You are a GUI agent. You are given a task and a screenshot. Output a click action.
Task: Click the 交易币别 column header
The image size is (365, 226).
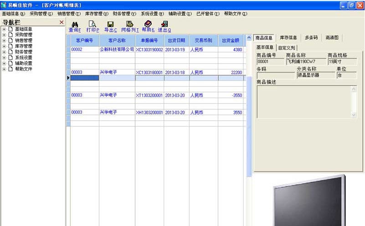pos(203,40)
